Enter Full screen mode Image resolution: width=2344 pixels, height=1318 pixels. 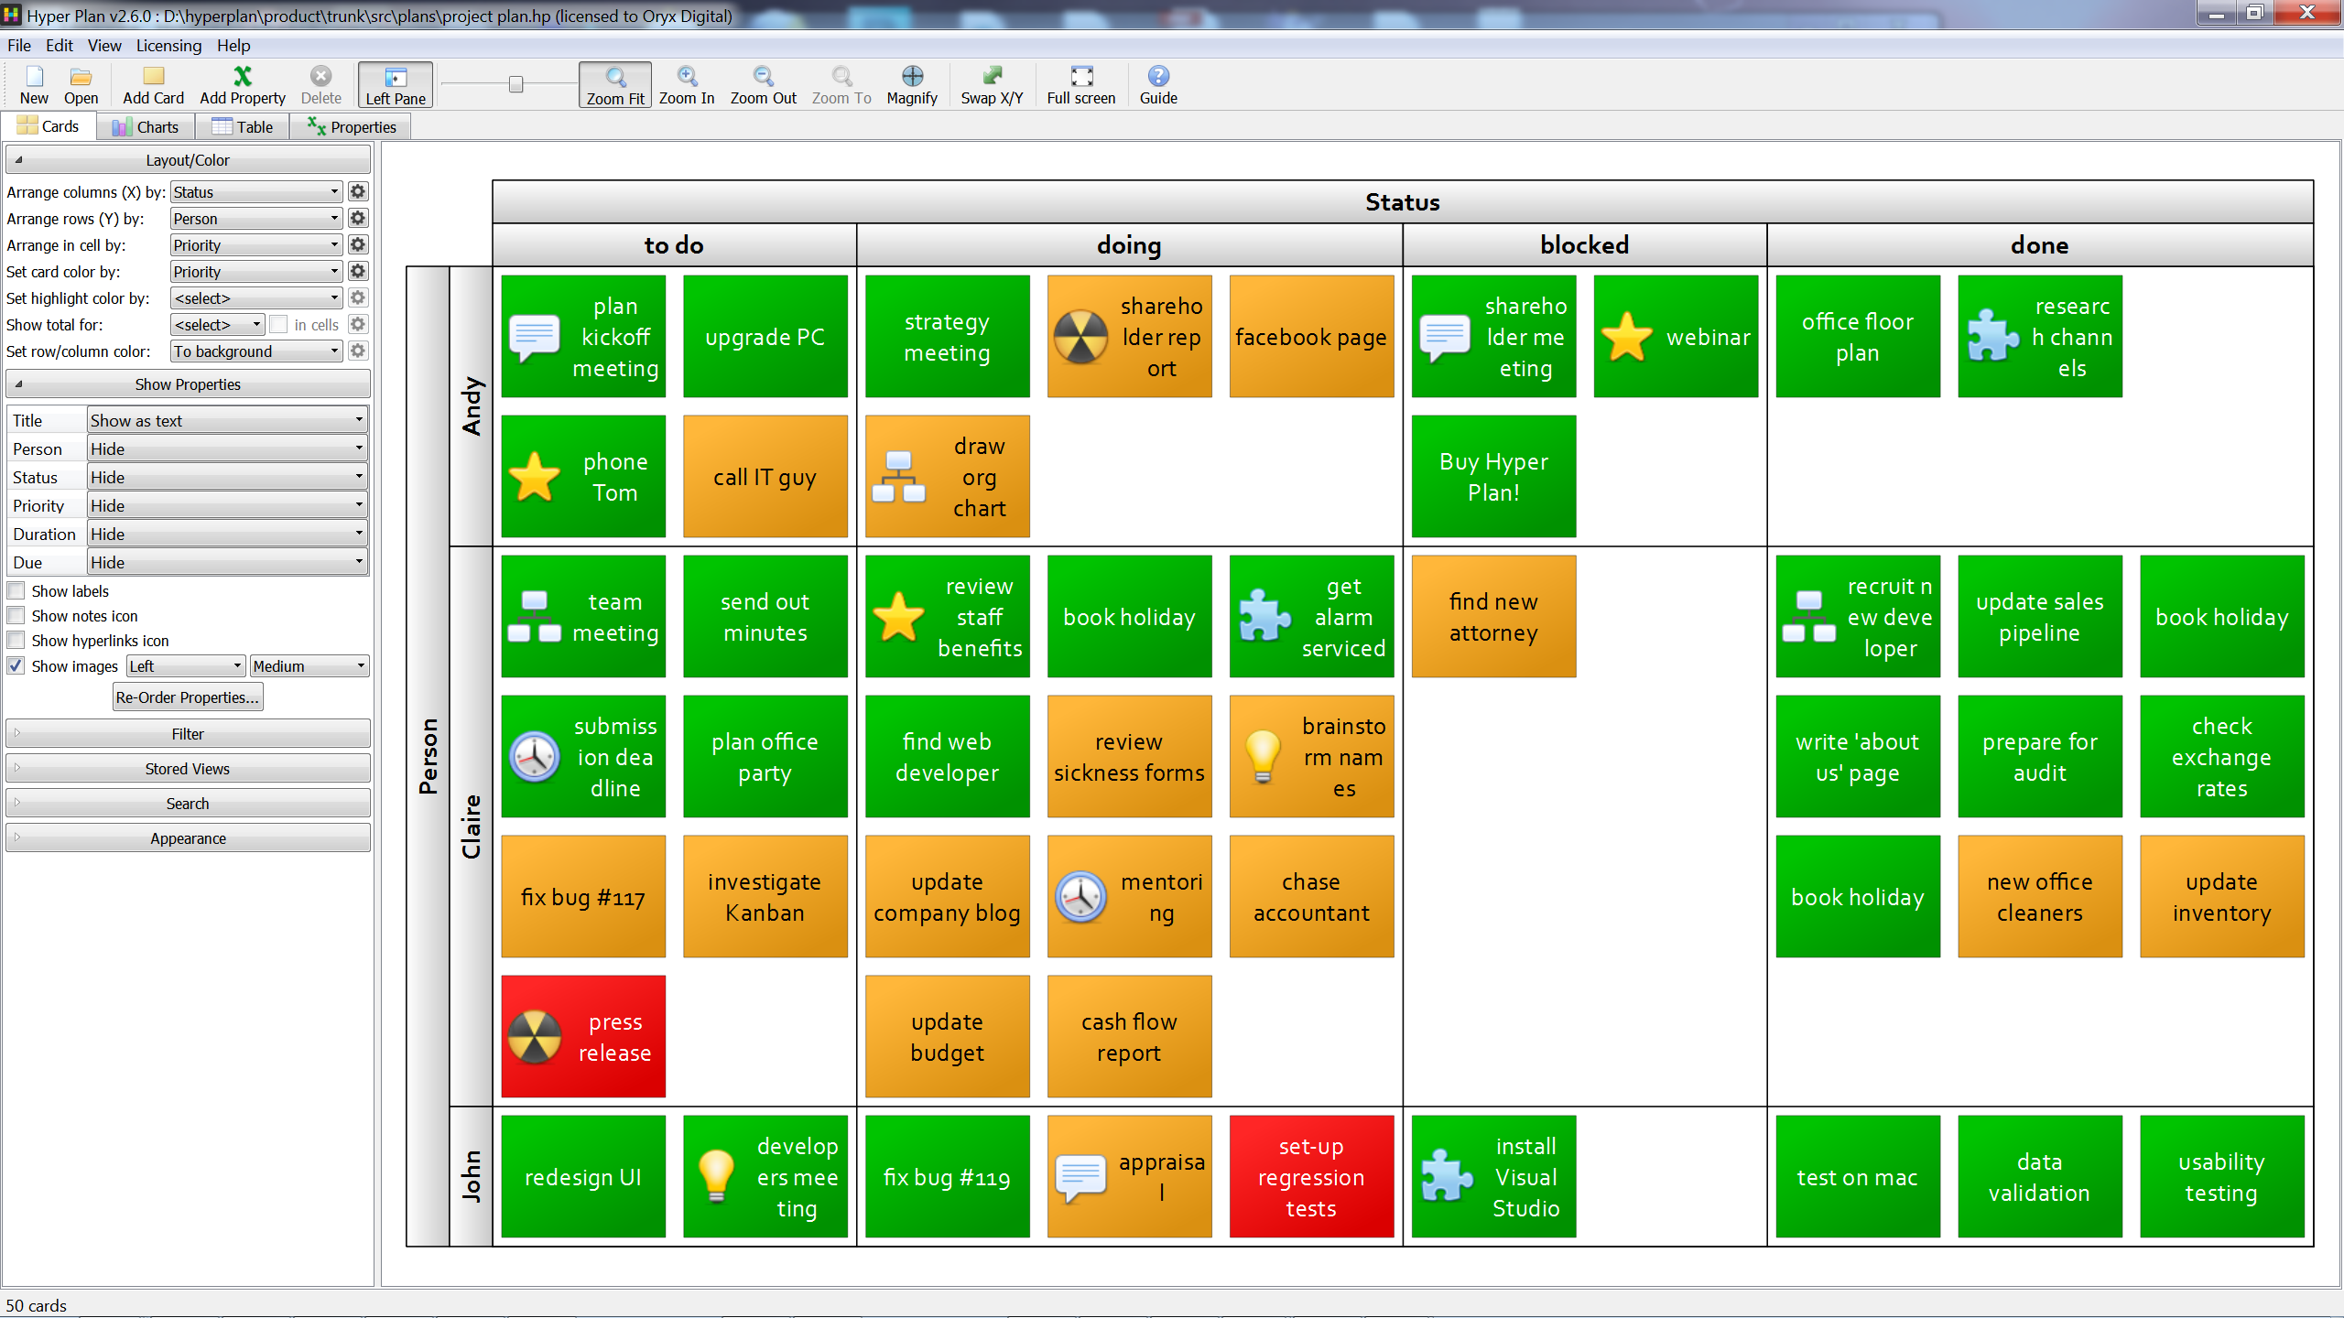(1080, 77)
